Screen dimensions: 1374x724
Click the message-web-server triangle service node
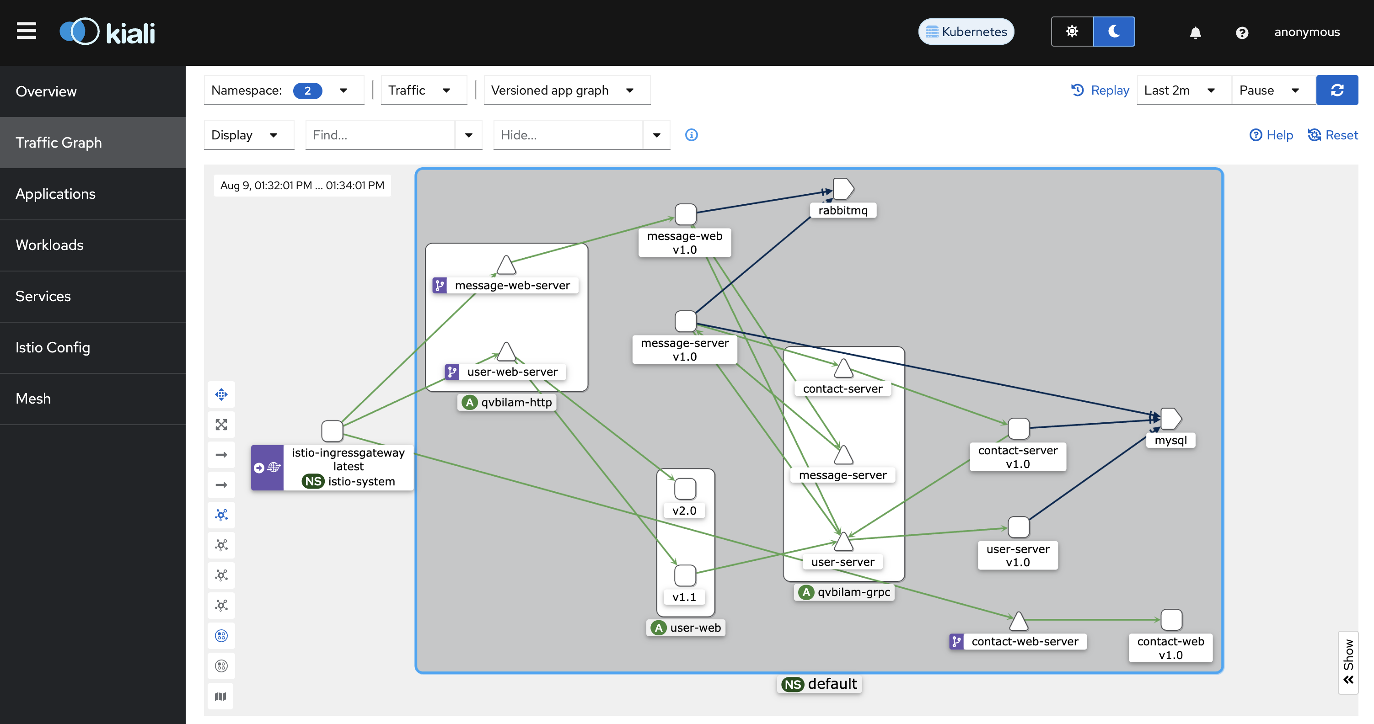(506, 265)
